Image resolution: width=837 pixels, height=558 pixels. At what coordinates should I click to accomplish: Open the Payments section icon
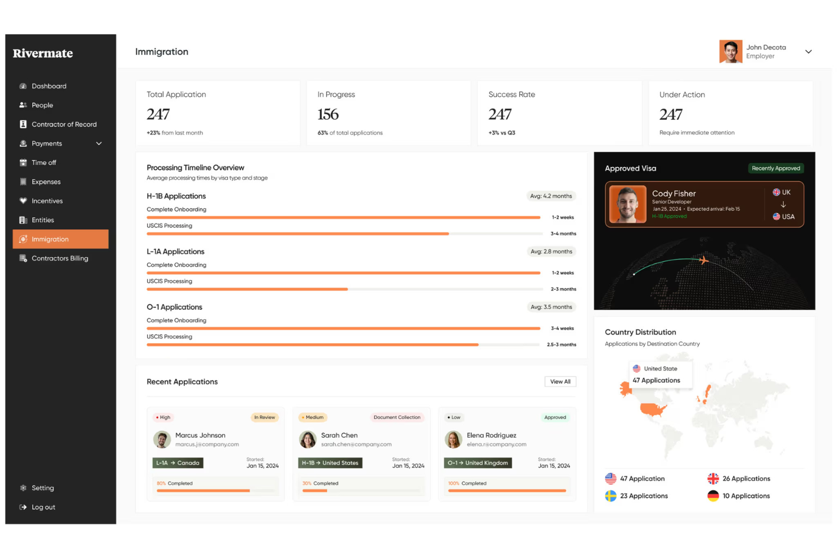[x=23, y=143]
